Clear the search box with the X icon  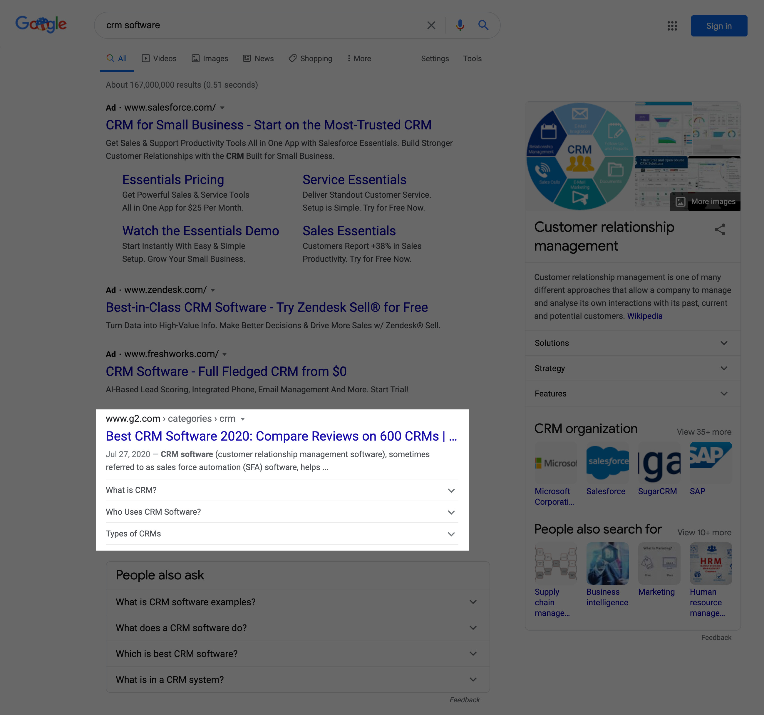pyautogui.click(x=431, y=25)
